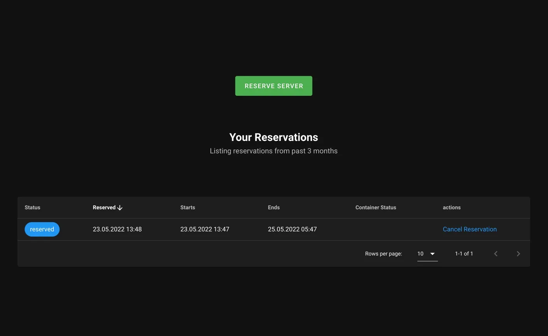Select the start time 23.05.2022 13:47
Viewport: 548px width, 336px height.
click(x=205, y=229)
